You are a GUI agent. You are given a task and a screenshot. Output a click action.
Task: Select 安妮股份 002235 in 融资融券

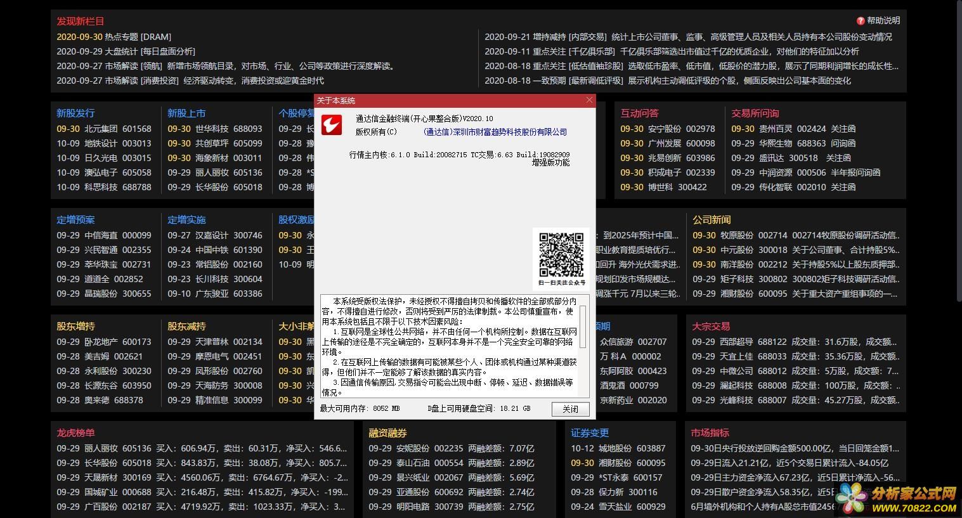click(x=452, y=448)
